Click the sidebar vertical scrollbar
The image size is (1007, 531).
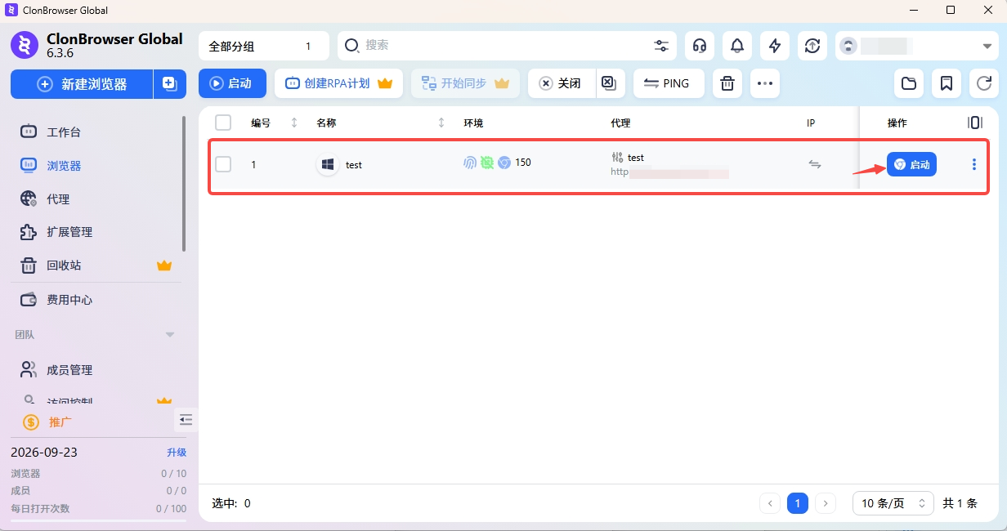184,184
